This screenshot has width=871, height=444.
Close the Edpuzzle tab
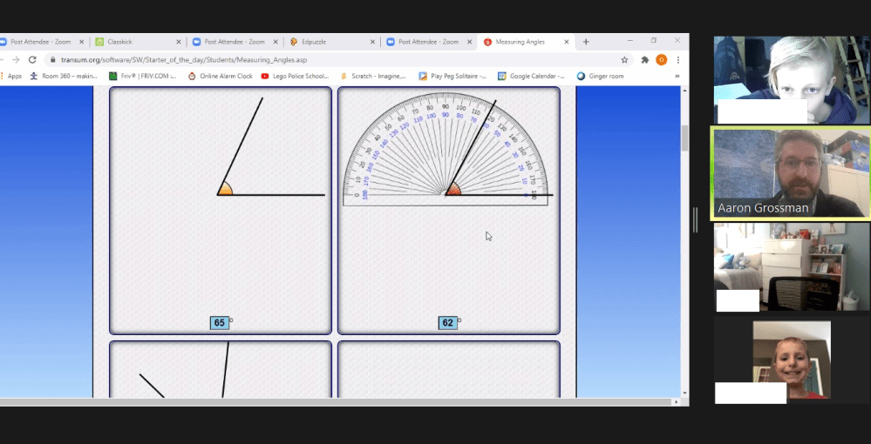[373, 42]
